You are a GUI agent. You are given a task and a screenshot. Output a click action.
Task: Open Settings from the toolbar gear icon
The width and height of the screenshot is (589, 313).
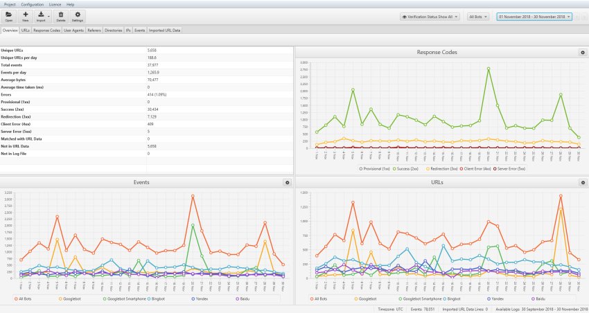point(78,16)
